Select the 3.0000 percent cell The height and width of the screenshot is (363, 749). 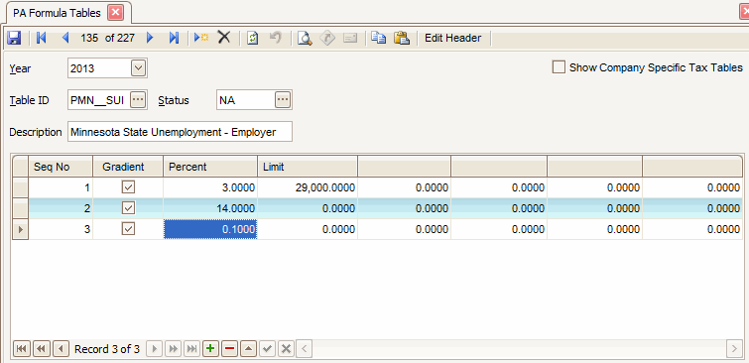(x=210, y=187)
